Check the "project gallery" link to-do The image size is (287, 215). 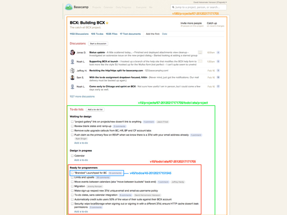pyautogui.click(x=72, y=122)
